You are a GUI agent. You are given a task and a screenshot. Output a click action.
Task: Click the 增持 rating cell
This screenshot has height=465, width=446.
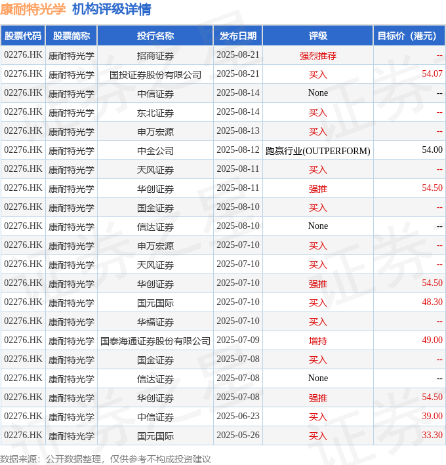click(x=318, y=341)
